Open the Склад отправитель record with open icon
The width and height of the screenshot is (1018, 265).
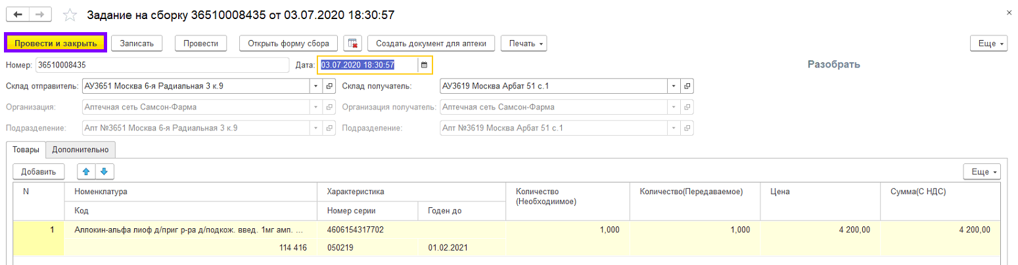(x=329, y=86)
